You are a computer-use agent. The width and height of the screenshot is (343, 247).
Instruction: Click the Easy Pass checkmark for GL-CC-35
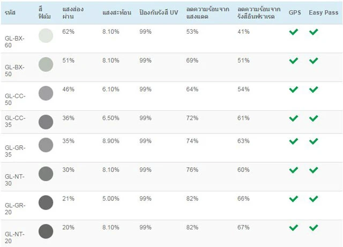(x=314, y=118)
